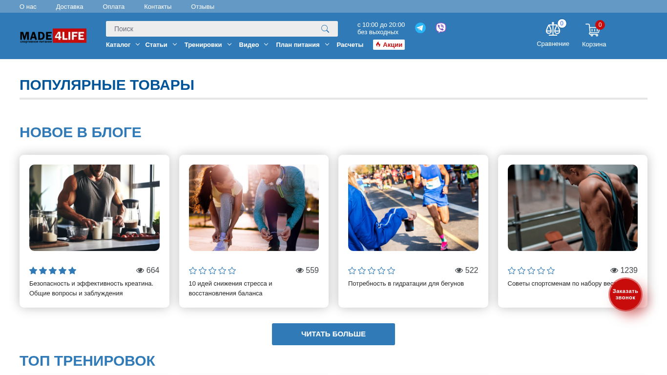The height and width of the screenshot is (375, 667).
Task: Give the stress article five stars
Action: point(232,271)
